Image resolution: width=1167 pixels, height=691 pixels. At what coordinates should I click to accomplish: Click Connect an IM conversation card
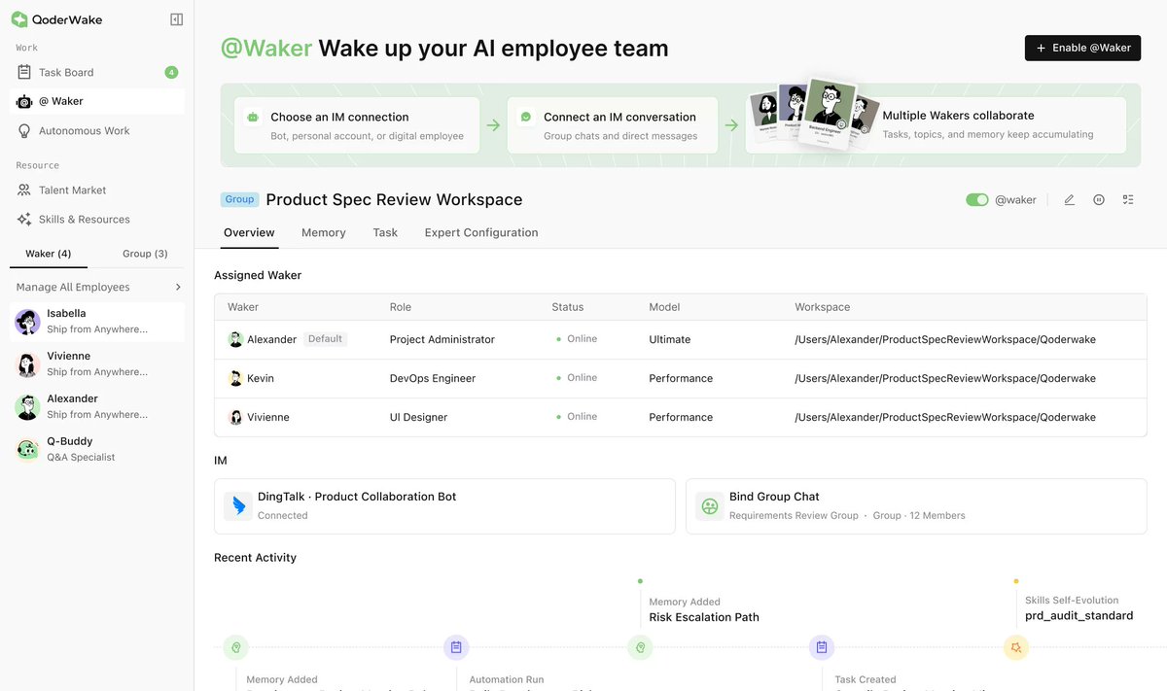[613, 125]
